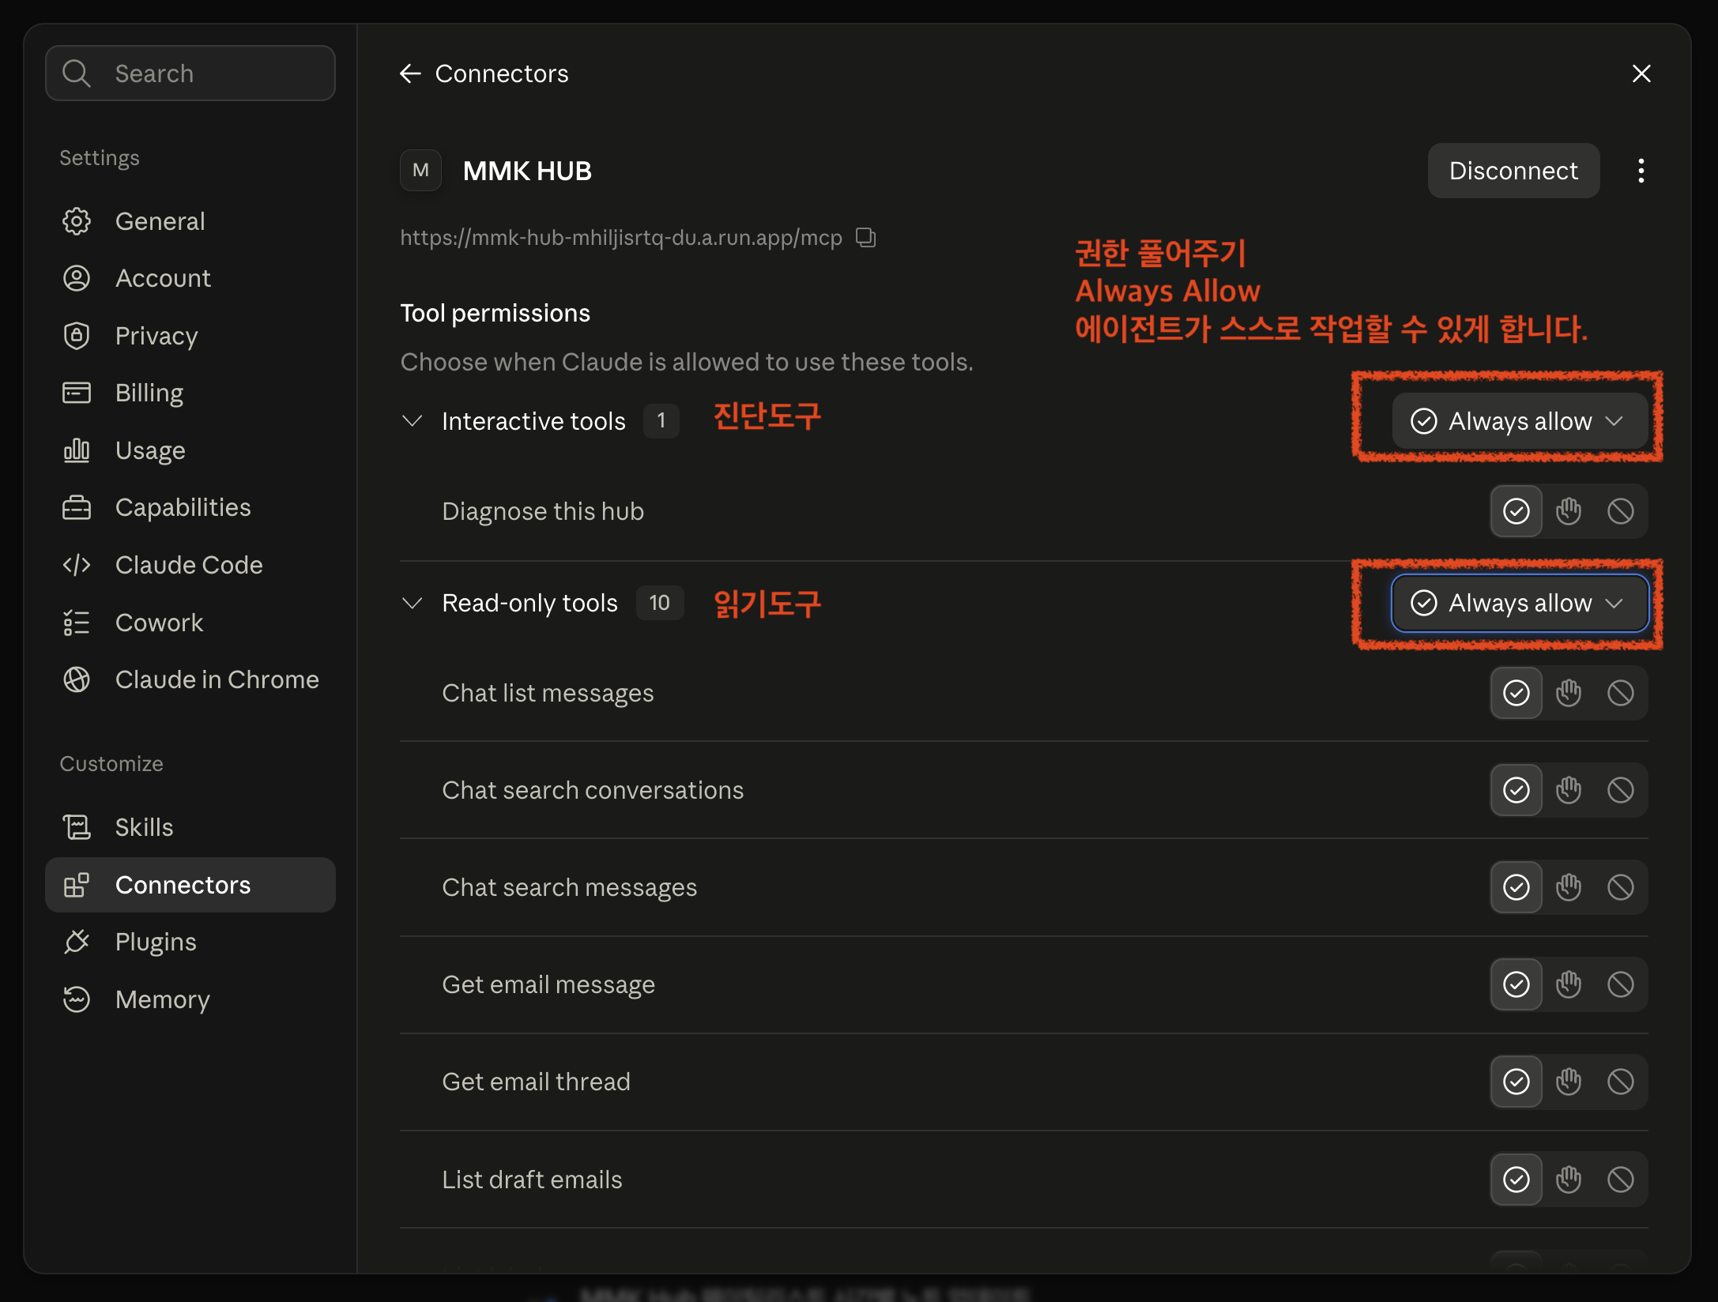Viewport: 1718px width, 1302px height.
Task: Collapse the Interactive tools section
Action: (412, 420)
